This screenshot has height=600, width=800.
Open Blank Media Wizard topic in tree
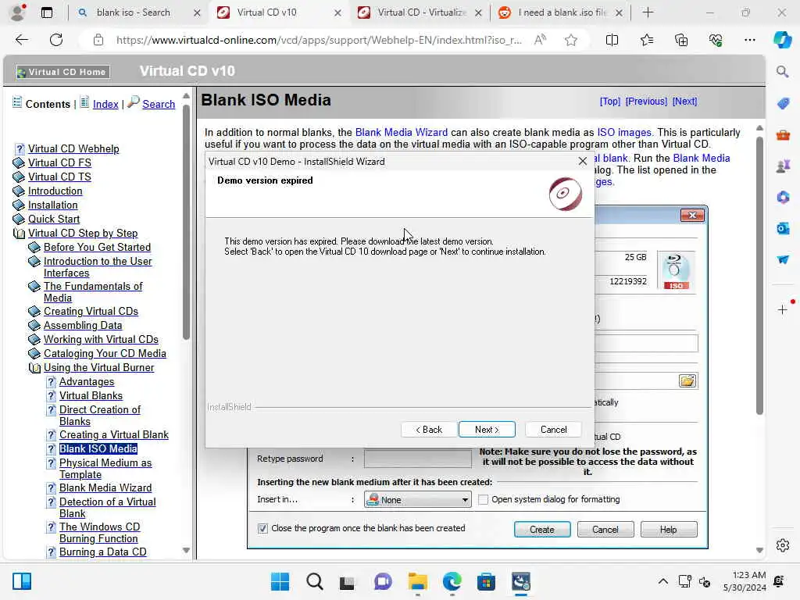coord(105,487)
